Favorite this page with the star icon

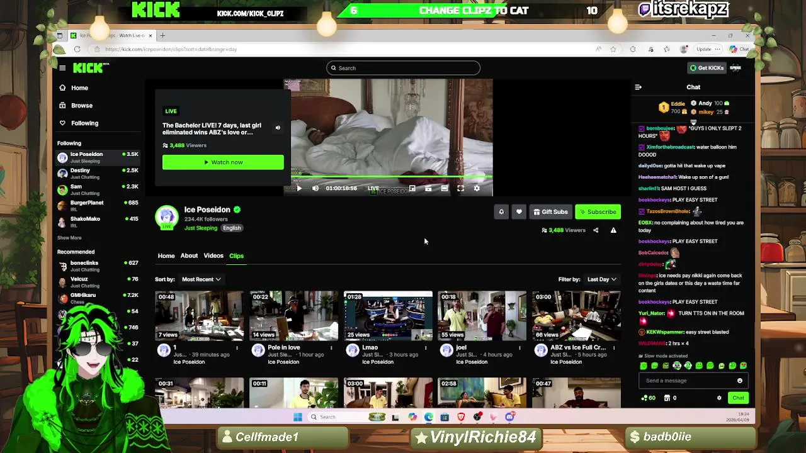coord(613,49)
